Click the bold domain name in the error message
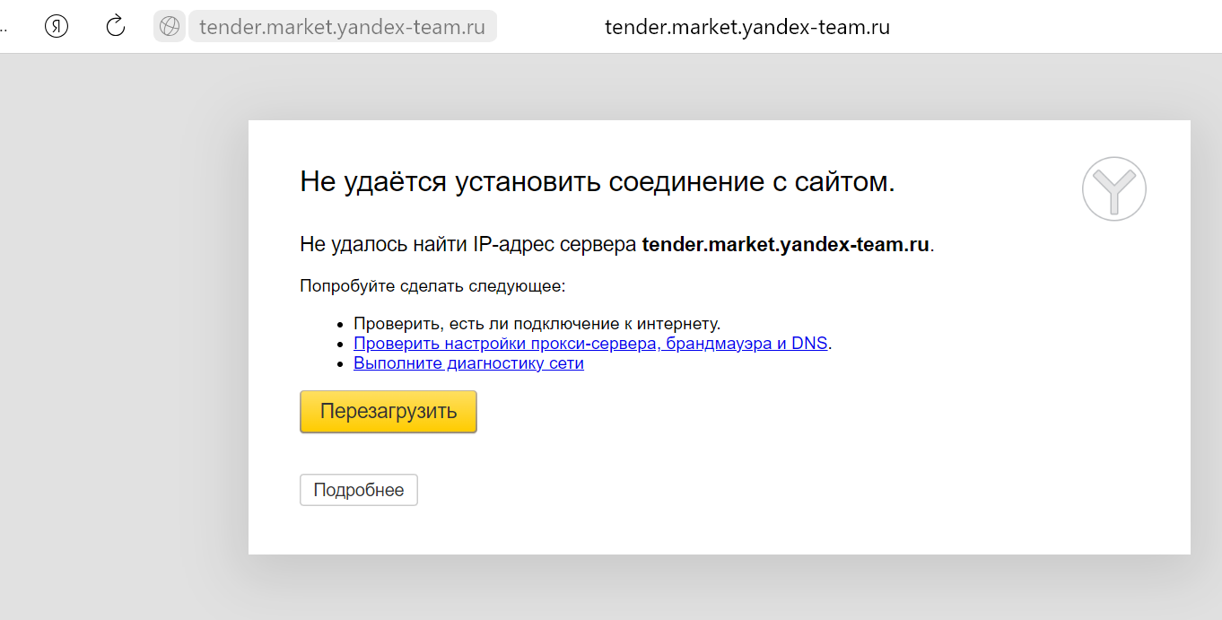Image resolution: width=1222 pixels, height=620 pixels. click(786, 245)
